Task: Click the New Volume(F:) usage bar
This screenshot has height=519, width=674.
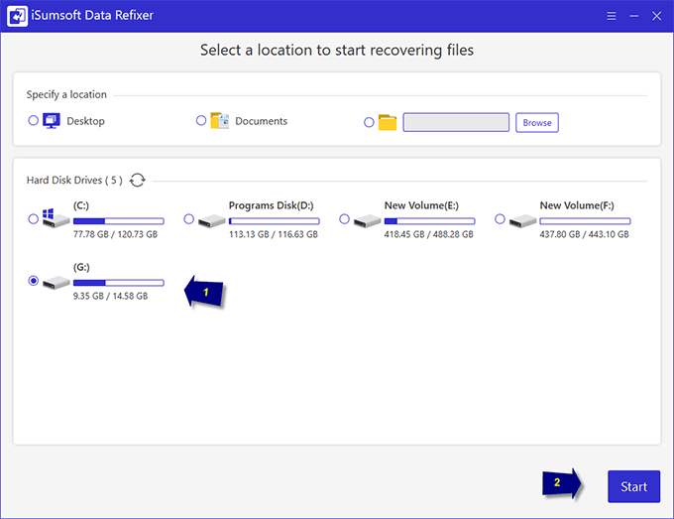Action: pos(586,221)
